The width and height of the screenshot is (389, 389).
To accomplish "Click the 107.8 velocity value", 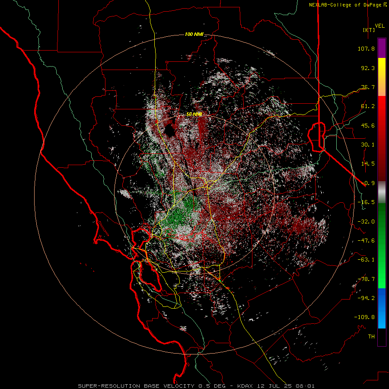I will (366, 48).
